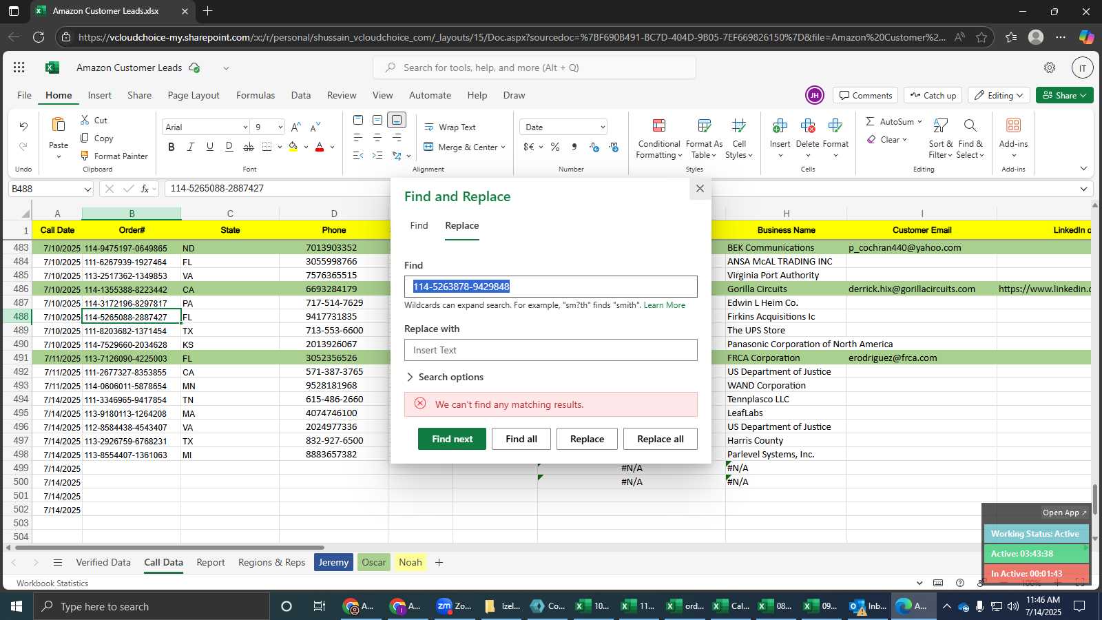Click the borders grid icon
This screenshot has width=1102, height=620.
tap(267, 147)
